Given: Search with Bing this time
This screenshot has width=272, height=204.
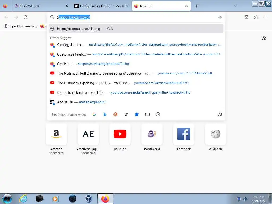Looking at the screenshot, I should [105, 114].
